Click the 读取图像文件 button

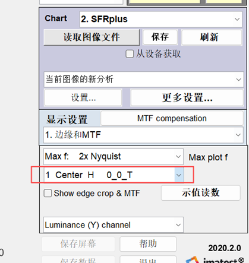coord(92,37)
